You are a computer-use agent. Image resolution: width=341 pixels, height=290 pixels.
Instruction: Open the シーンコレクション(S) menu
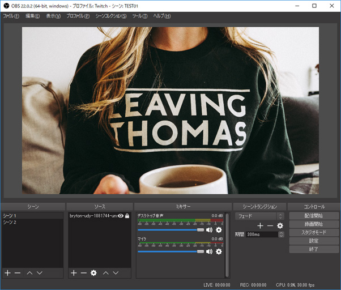[111, 16]
